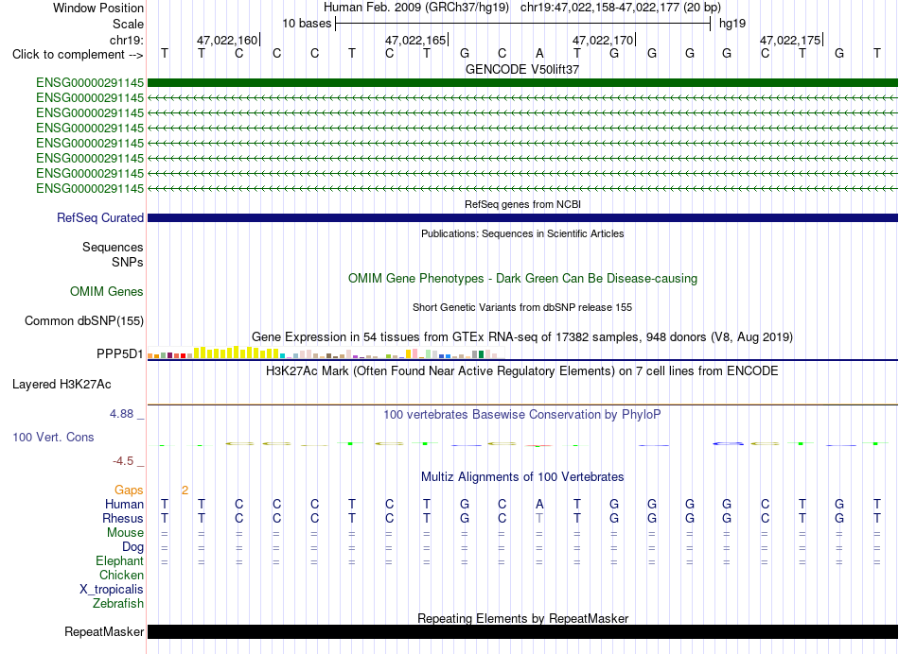Click the red negative PhyloP bar under base A
Screen dimensions: 899x654
[539, 445]
